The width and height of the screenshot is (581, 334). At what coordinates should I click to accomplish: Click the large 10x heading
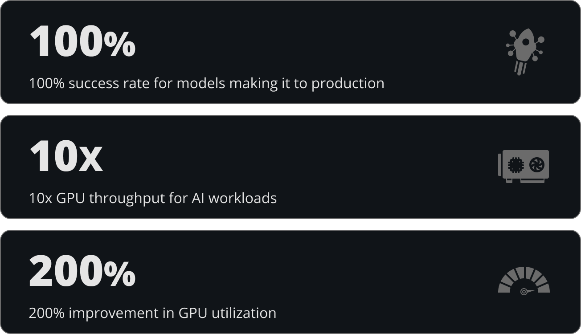click(x=66, y=156)
